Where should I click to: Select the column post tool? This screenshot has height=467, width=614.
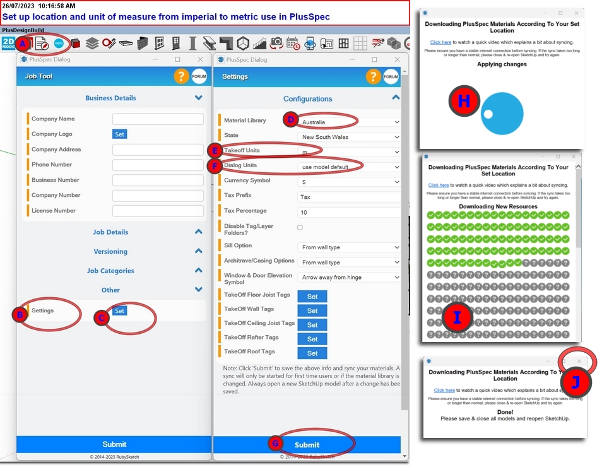click(192, 44)
